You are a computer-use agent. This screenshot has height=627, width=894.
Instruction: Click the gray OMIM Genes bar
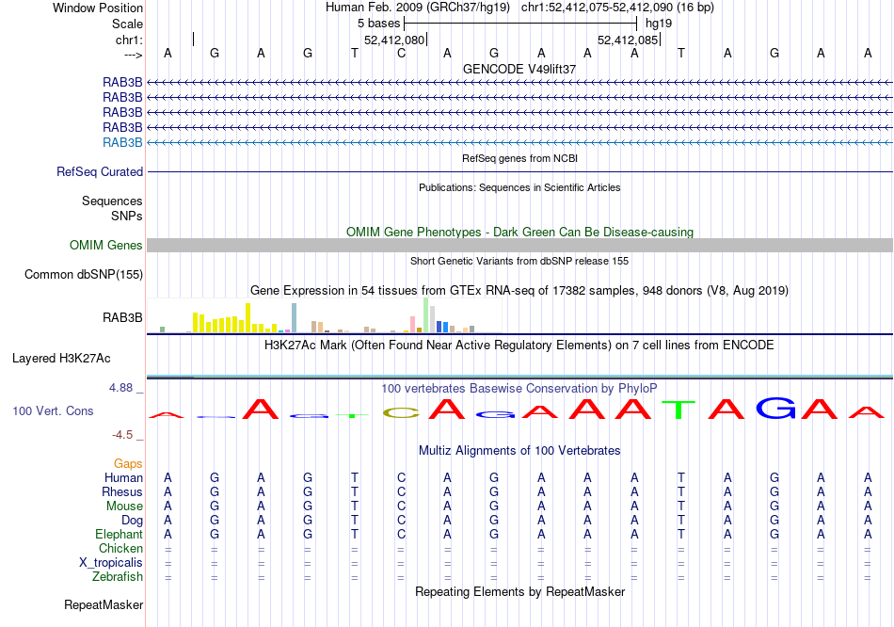[519, 246]
